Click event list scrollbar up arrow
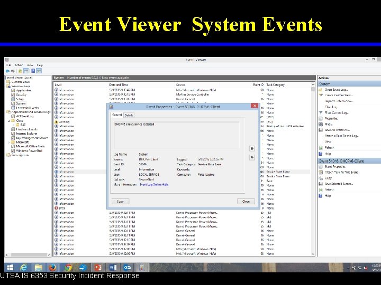 [313, 84]
